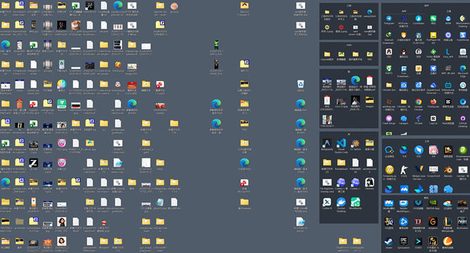Open the Epic Games launcher icon

(403, 241)
